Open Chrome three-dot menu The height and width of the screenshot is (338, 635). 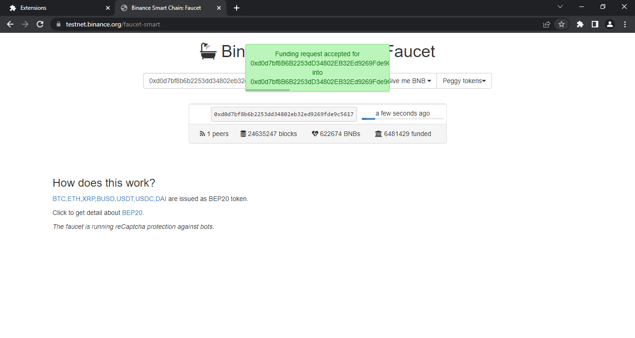coord(624,24)
